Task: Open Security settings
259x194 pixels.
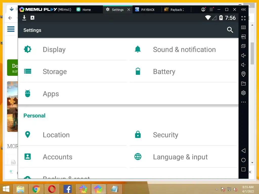Action: 183,135
